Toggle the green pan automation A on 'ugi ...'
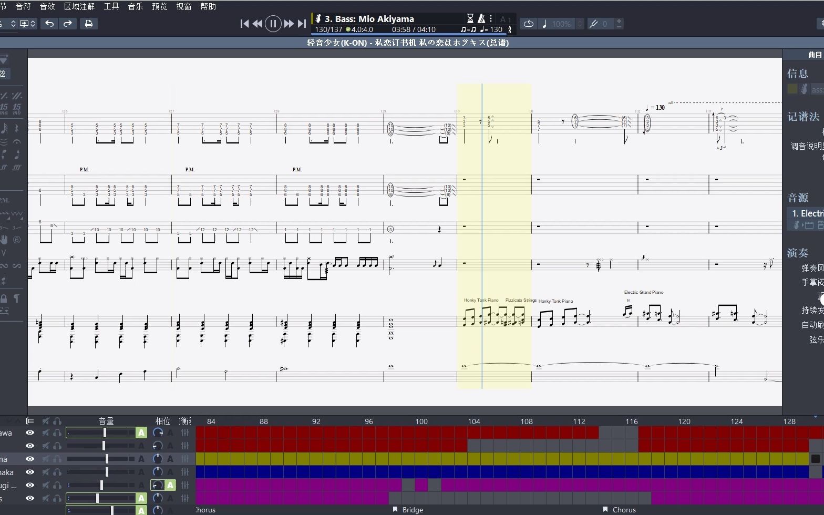The height and width of the screenshot is (515, 824). tap(170, 485)
